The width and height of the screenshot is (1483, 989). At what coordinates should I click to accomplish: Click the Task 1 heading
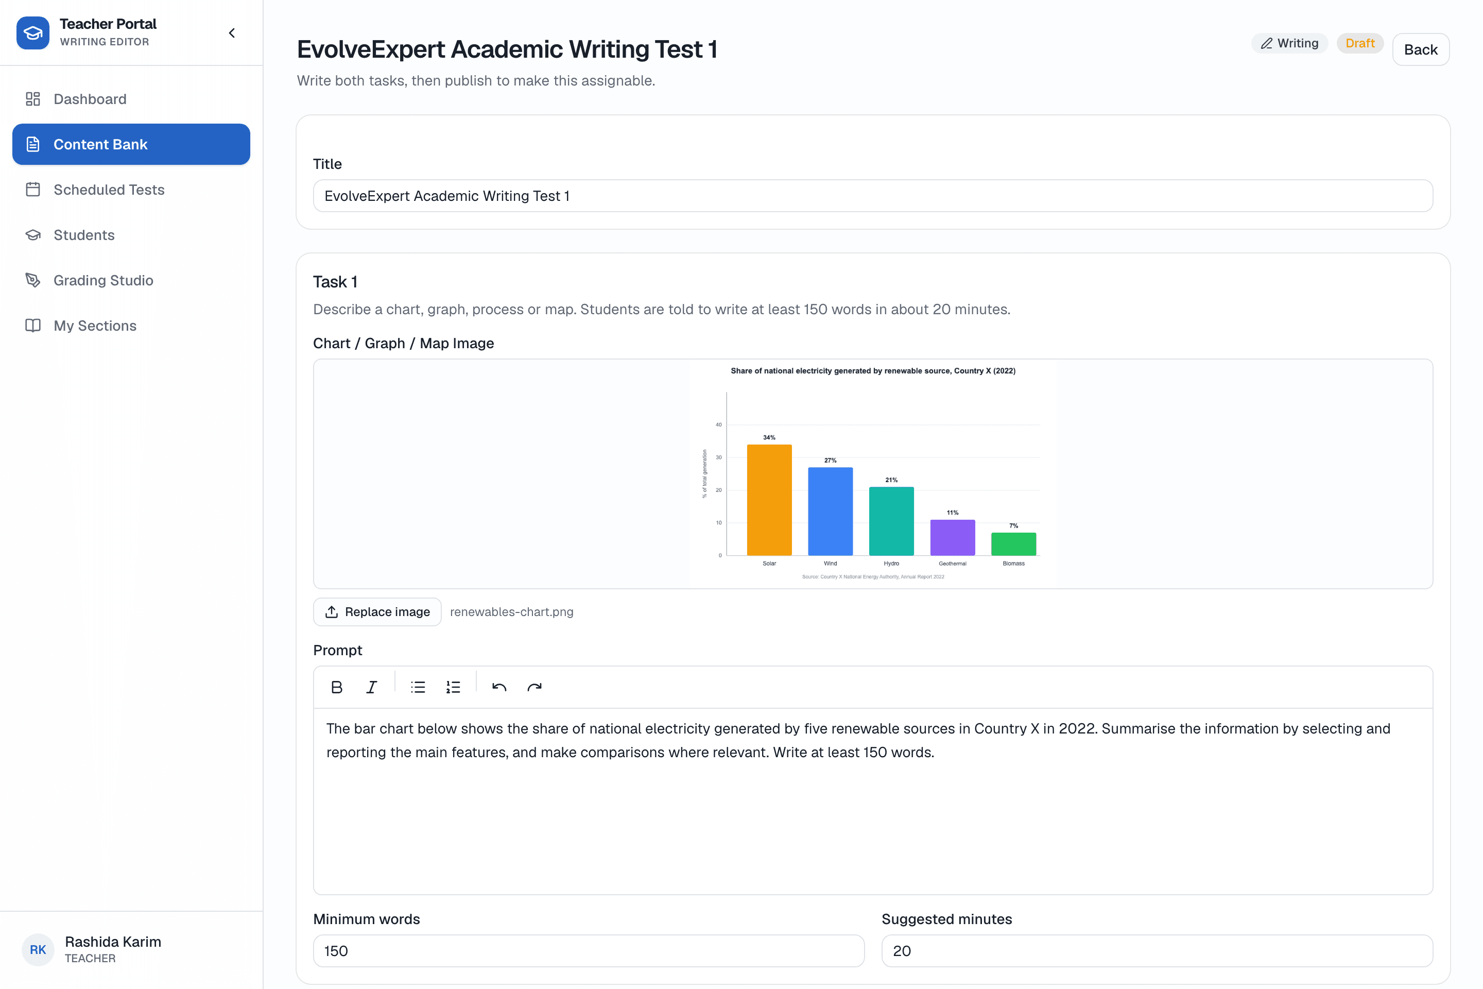click(335, 282)
